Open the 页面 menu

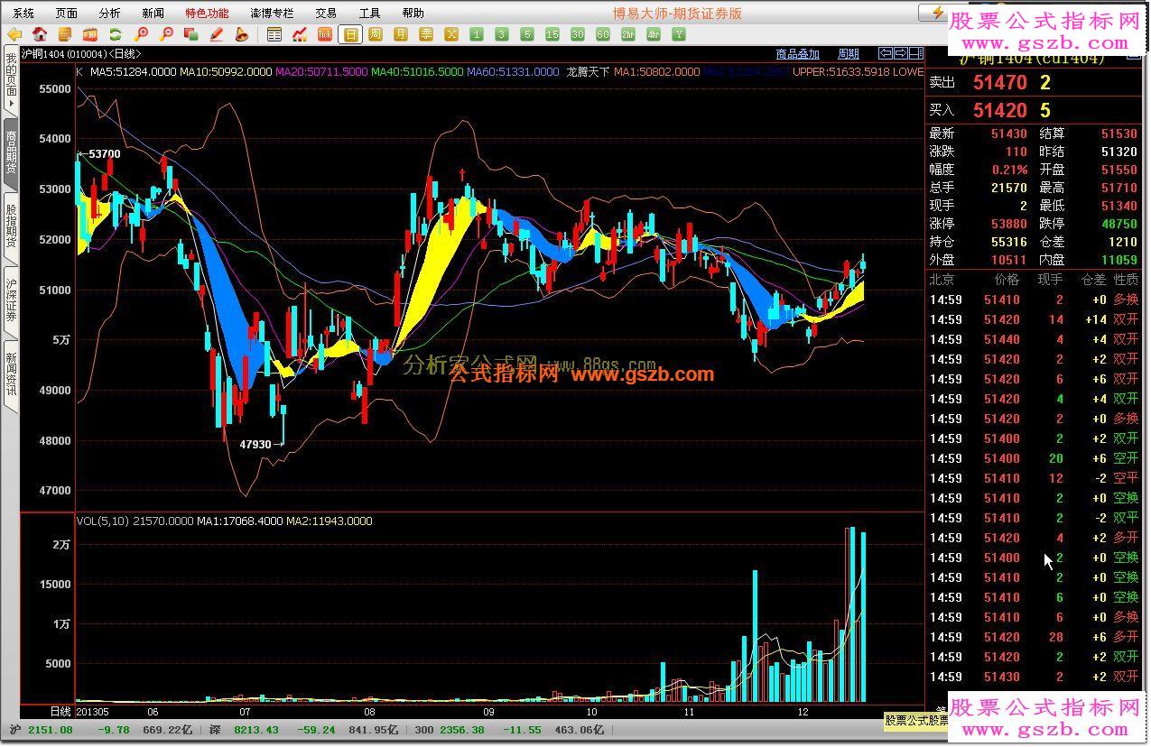(67, 13)
